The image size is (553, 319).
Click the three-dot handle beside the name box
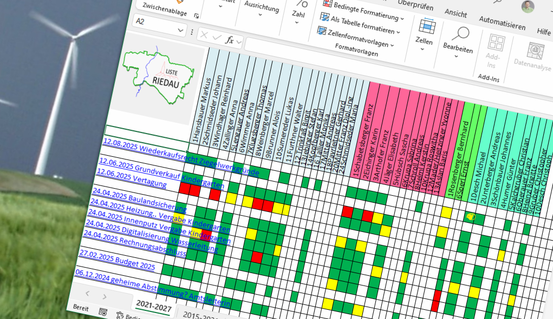pyautogui.click(x=192, y=32)
